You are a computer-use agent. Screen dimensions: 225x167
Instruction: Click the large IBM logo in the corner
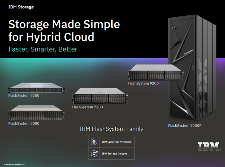point(209,146)
